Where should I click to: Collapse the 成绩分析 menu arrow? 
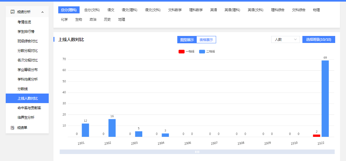(42, 12)
